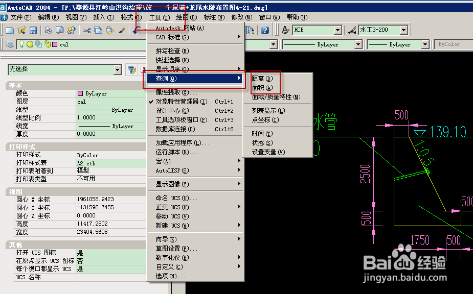Open the 窗口 menu
This screenshot has width=473, height=294.
click(x=269, y=17)
